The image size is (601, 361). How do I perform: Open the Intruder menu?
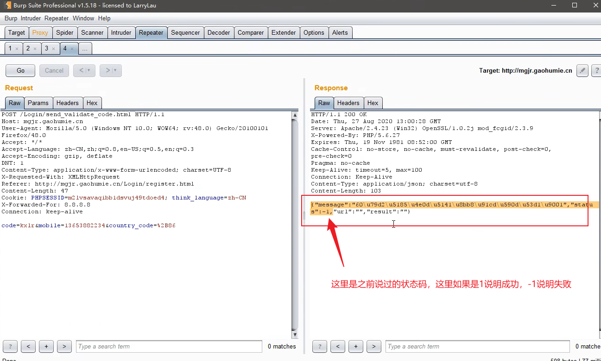tap(31, 18)
